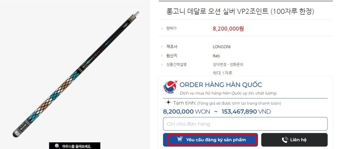Screen dimensions: 341x149
Task: Click the arrow bullet beside 판매가
Action: (162, 29)
